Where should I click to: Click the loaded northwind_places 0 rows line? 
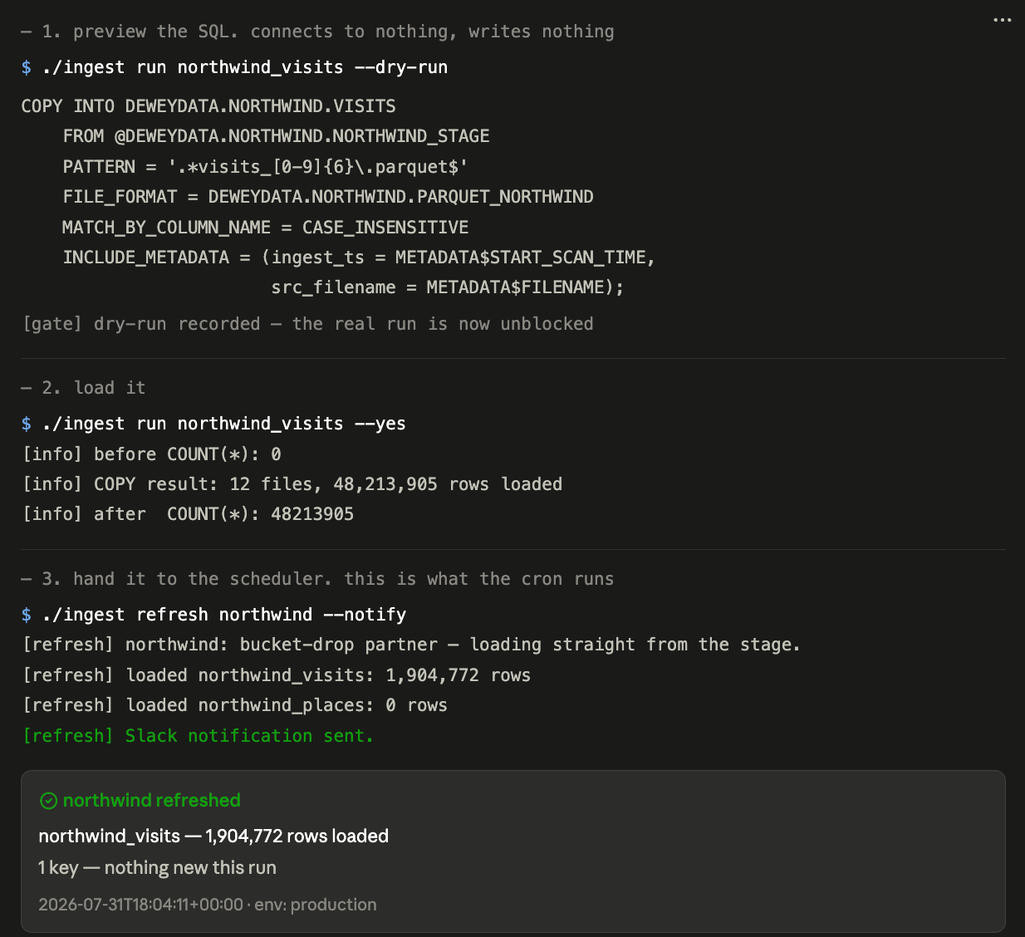(x=235, y=705)
